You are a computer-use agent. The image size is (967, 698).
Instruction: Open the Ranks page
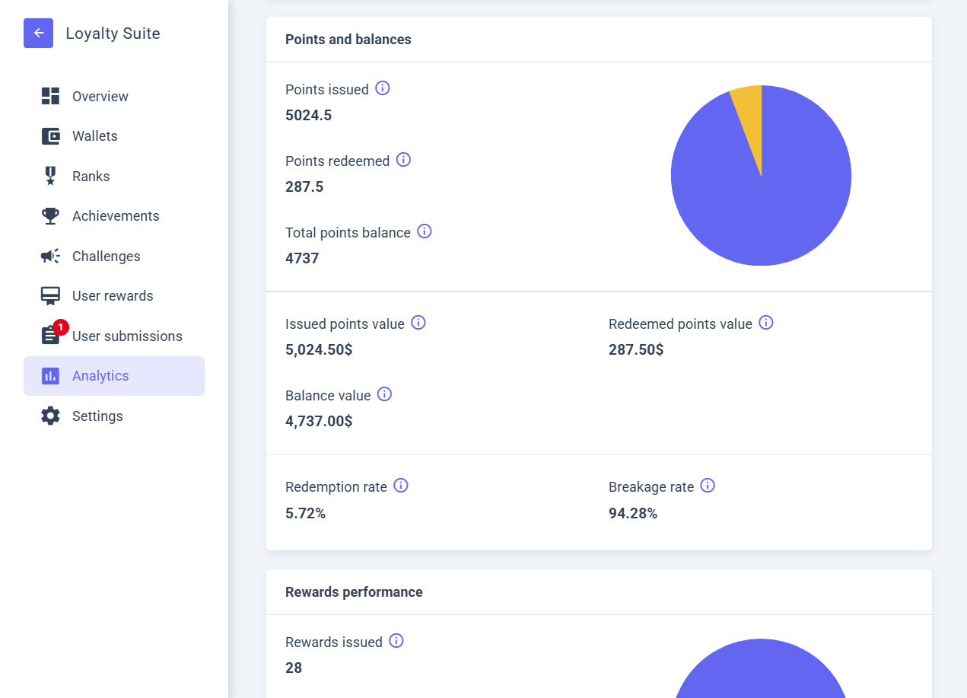114,177
